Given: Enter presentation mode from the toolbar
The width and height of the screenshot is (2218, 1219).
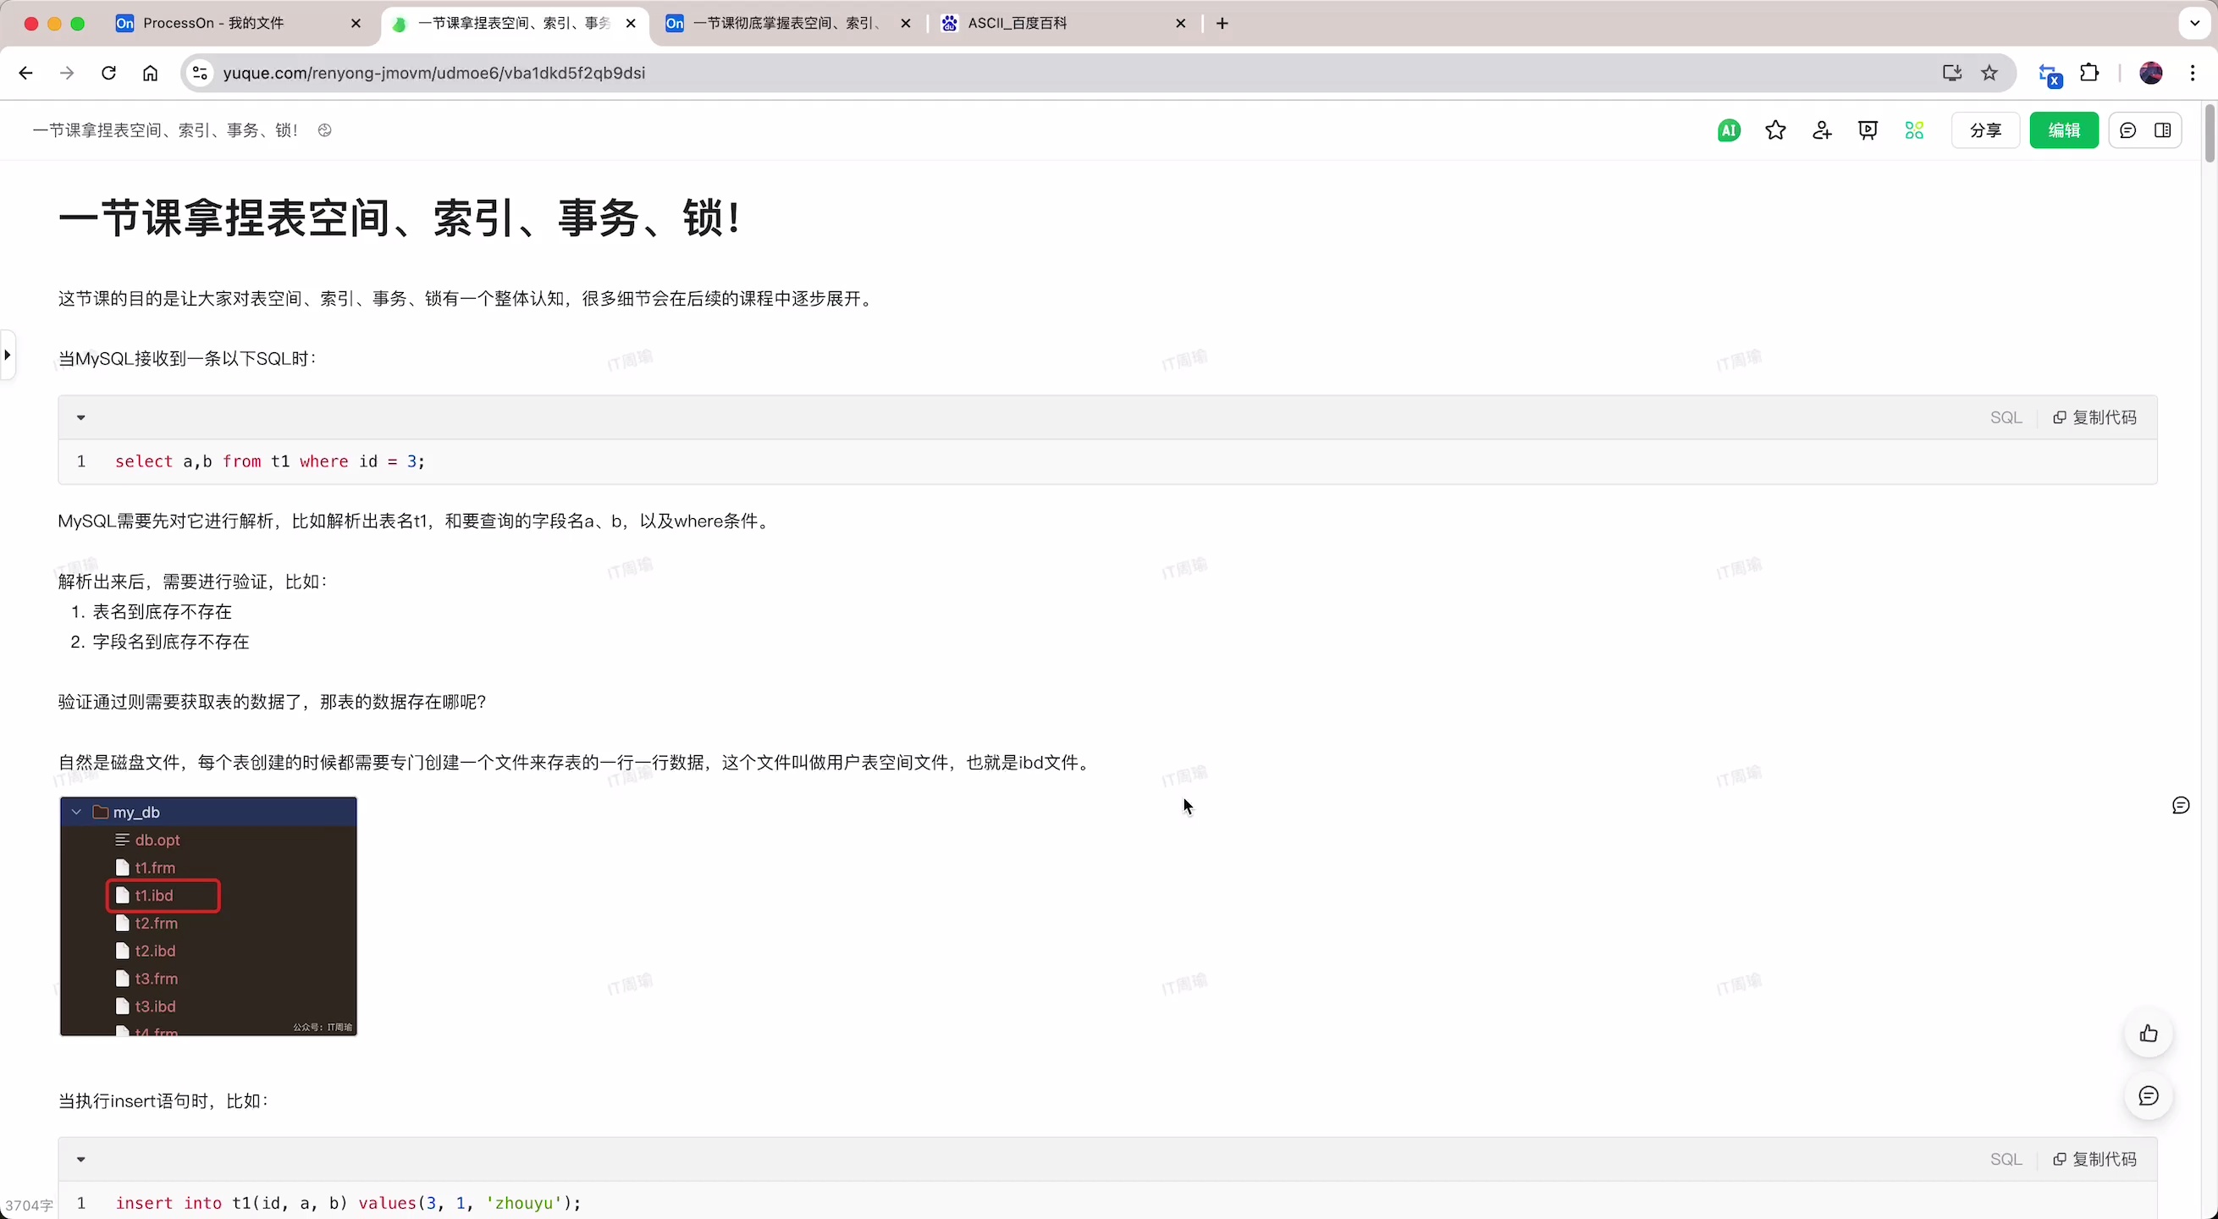Looking at the screenshot, I should [1868, 130].
